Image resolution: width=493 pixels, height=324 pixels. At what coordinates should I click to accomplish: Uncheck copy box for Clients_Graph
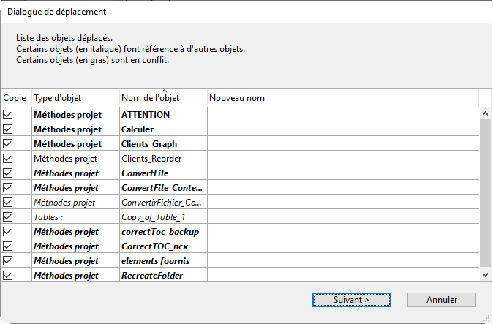click(x=8, y=144)
